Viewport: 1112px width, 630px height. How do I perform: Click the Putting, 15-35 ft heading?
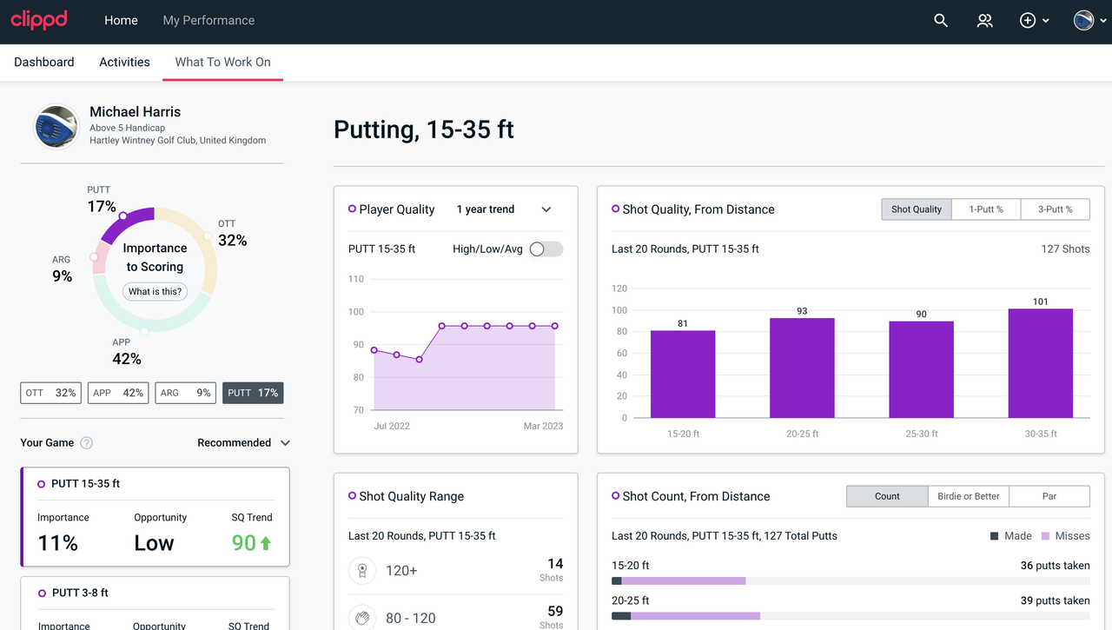click(x=424, y=129)
